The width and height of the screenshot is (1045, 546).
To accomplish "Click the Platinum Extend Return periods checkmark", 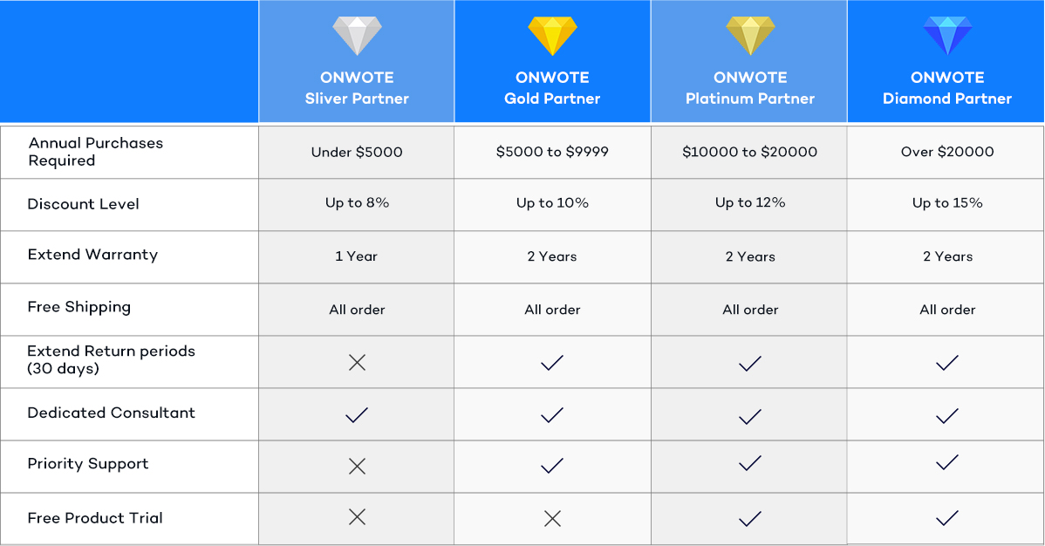I will [750, 363].
